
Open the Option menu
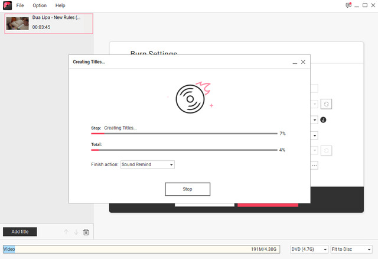[40, 5]
